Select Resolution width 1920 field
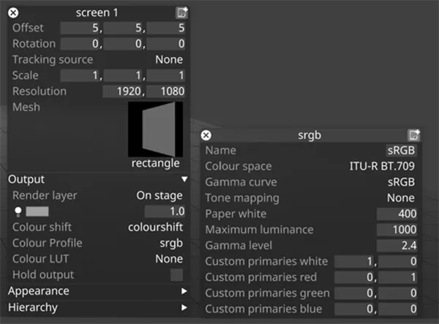439x324 pixels. pyautogui.click(x=124, y=91)
